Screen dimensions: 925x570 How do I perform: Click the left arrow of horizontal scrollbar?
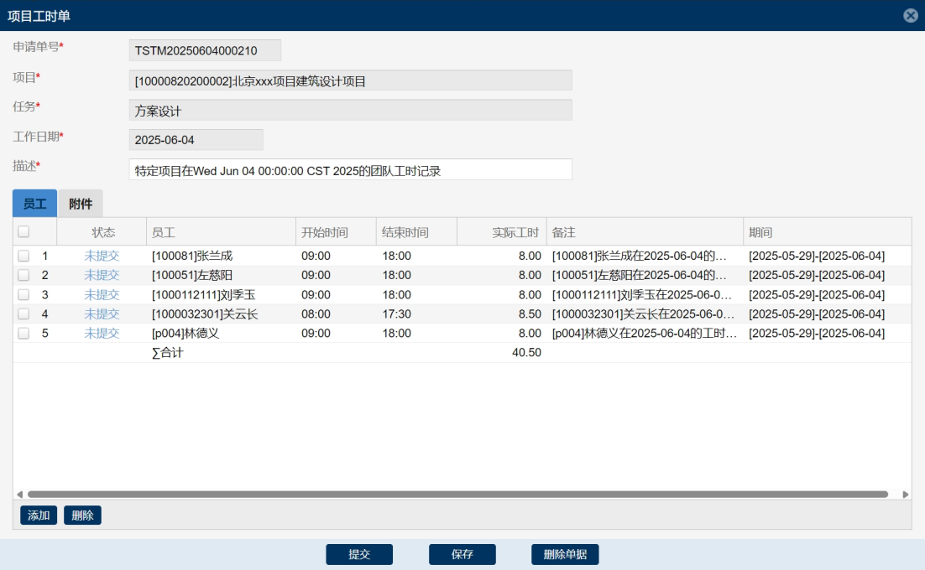18,495
